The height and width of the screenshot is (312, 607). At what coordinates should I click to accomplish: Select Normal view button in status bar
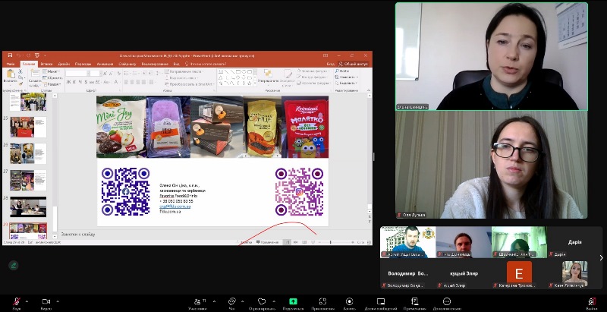(287, 242)
